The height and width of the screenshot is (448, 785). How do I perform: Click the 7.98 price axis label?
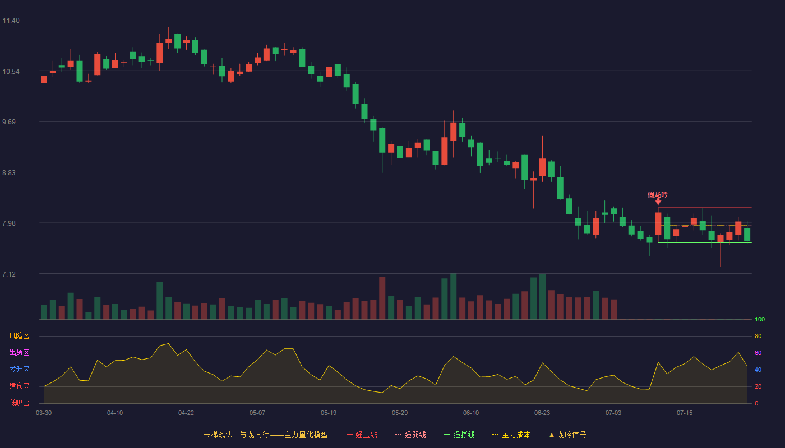pyautogui.click(x=9, y=223)
